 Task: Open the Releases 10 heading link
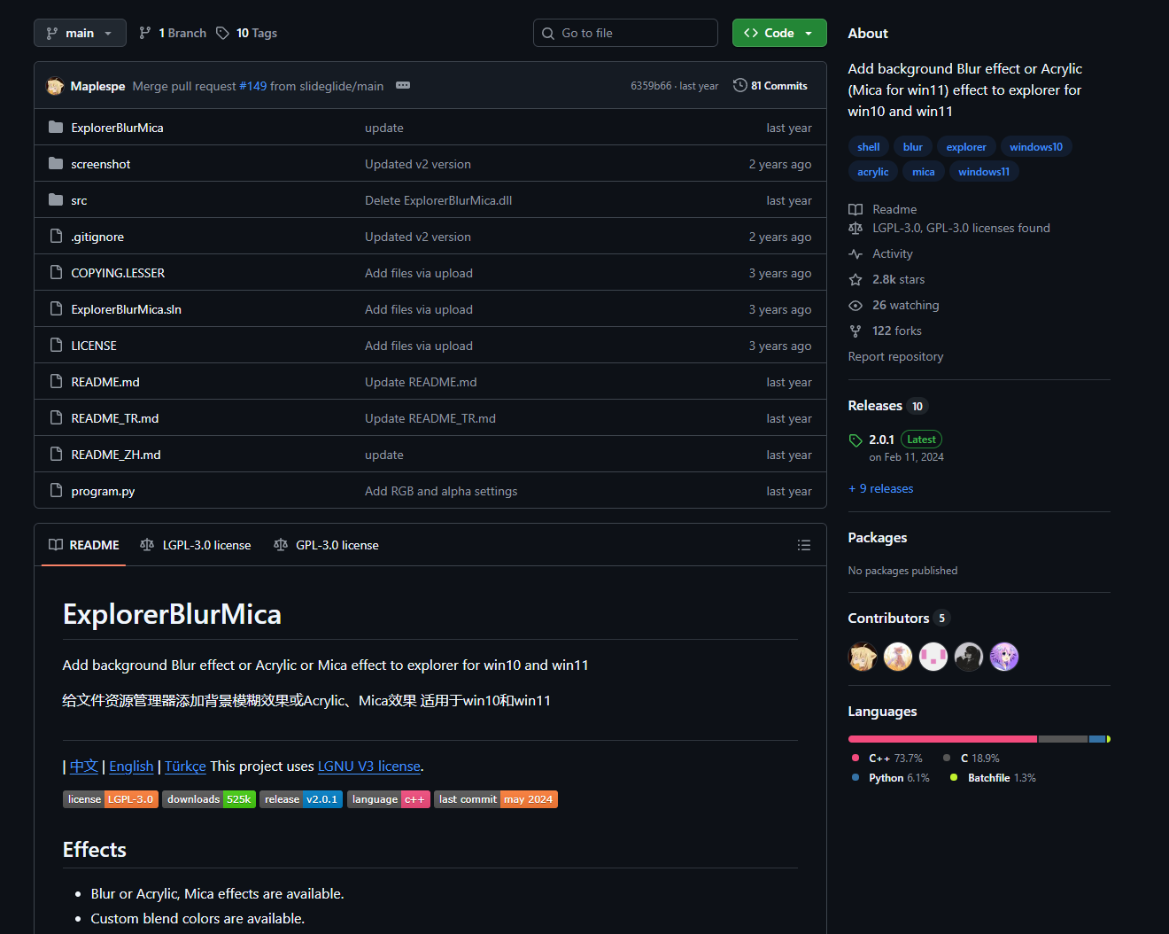[x=887, y=406]
